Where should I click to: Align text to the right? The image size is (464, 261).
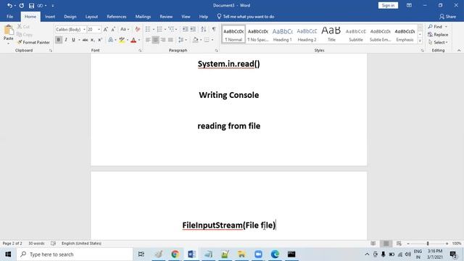(163, 40)
